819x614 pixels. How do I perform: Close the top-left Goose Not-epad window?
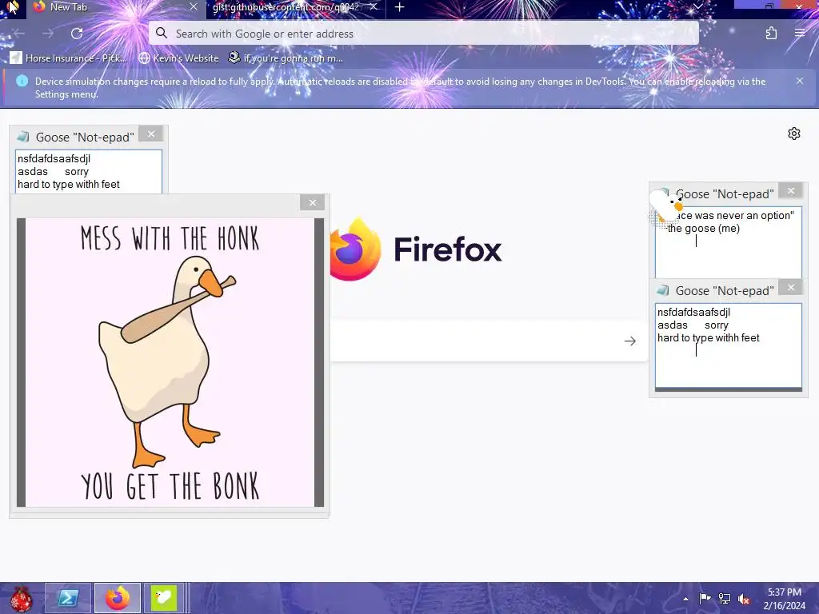tap(151, 134)
